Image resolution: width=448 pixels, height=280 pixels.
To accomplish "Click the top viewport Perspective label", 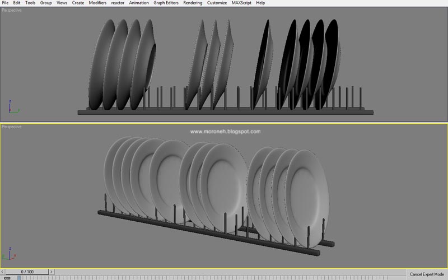I will (11, 10).
